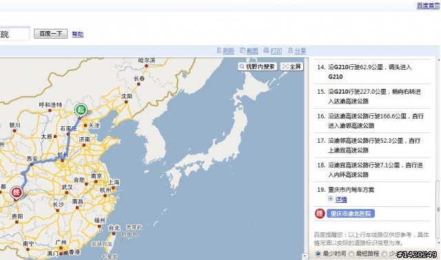Click the red end marker on map
The width and height of the screenshot is (441, 260).
(17, 193)
